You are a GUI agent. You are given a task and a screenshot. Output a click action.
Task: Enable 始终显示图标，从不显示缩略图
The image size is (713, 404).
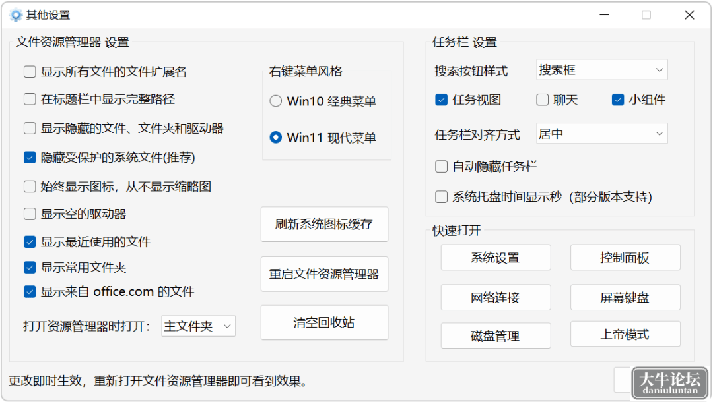point(30,187)
